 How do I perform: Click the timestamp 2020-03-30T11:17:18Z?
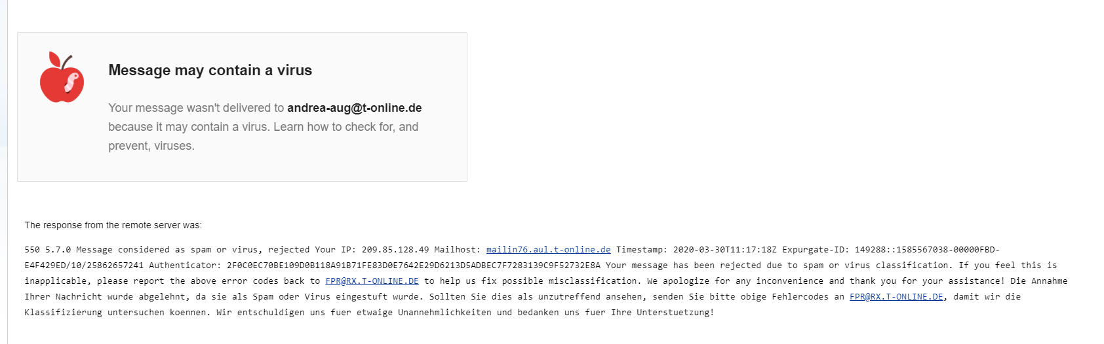pyautogui.click(x=724, y=250)
